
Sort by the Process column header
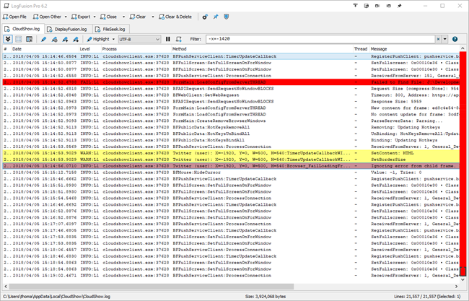point(136,49)
